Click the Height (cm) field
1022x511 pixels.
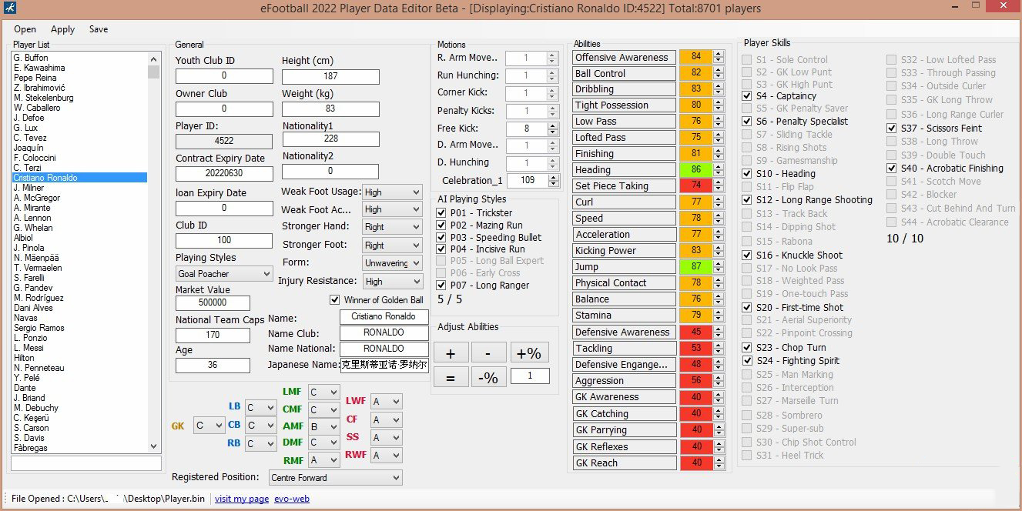(330, 77)
